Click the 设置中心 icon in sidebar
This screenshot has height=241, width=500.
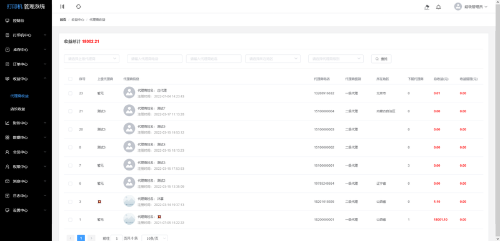click(x=7, y=210)
